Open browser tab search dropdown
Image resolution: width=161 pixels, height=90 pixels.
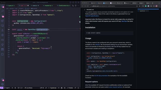tap(159, 3)
